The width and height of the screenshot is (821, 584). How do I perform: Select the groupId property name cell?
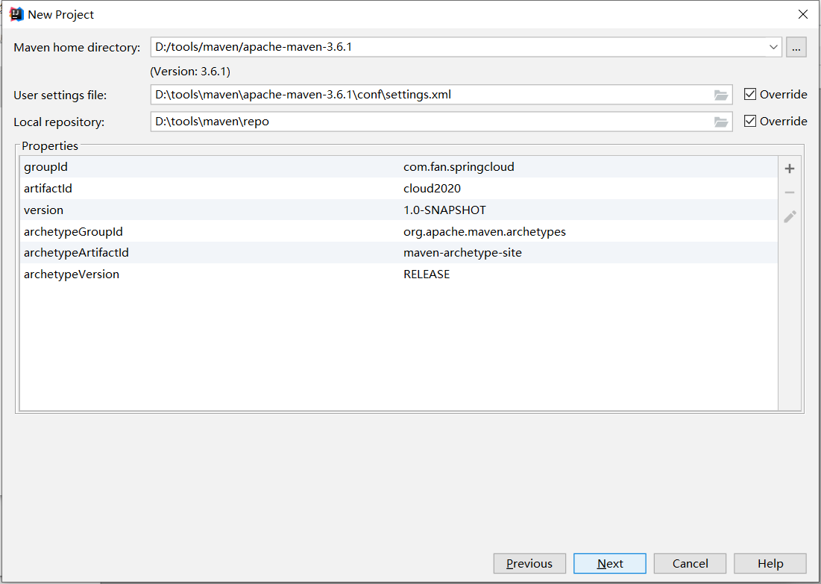(x=210, y=166)
